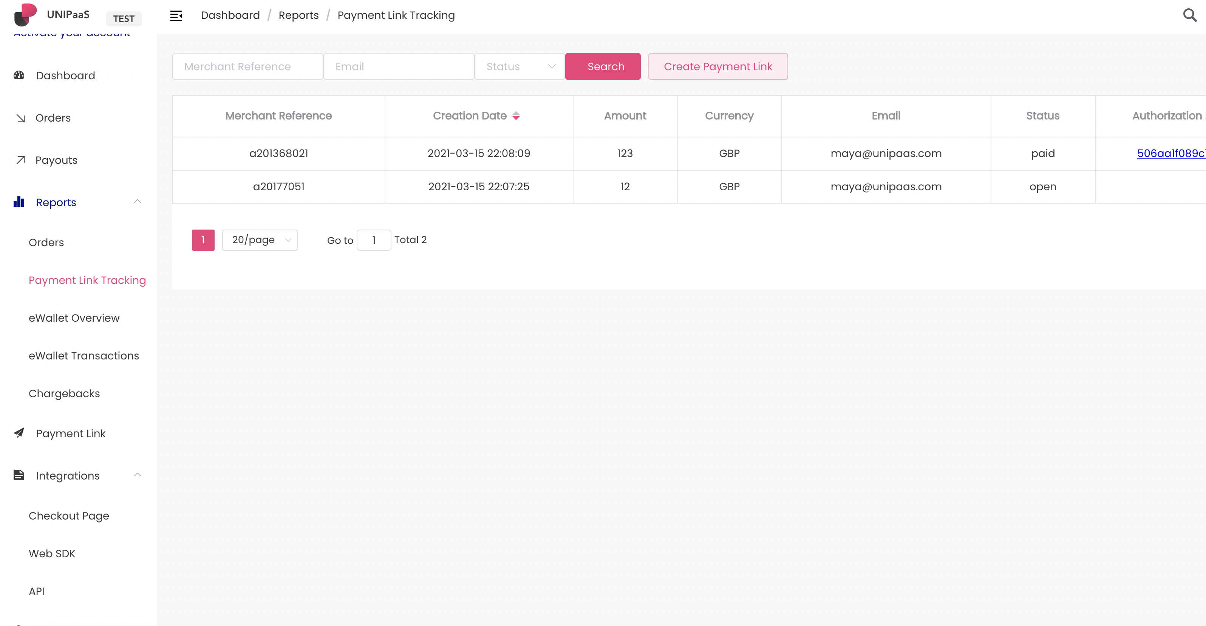Image resolution: width=1206 pixels, height=626 pixels.
Task: Click the UNIPaaS logo icon
Action: [x=25, y=14]
